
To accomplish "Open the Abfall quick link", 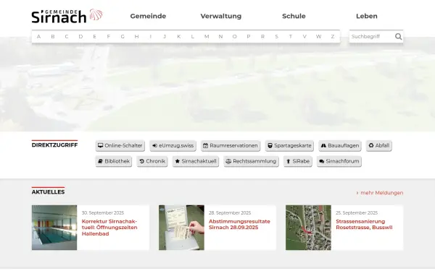I will pos(379,146).
